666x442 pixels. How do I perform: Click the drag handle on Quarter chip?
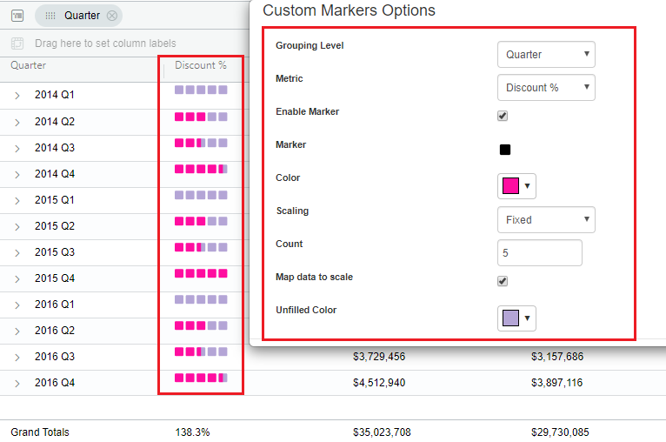coord(50,16)
